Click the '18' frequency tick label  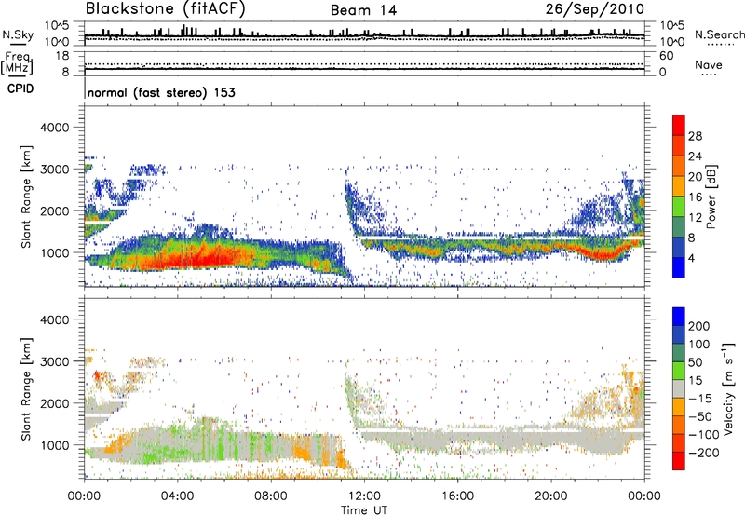[62, 56]
